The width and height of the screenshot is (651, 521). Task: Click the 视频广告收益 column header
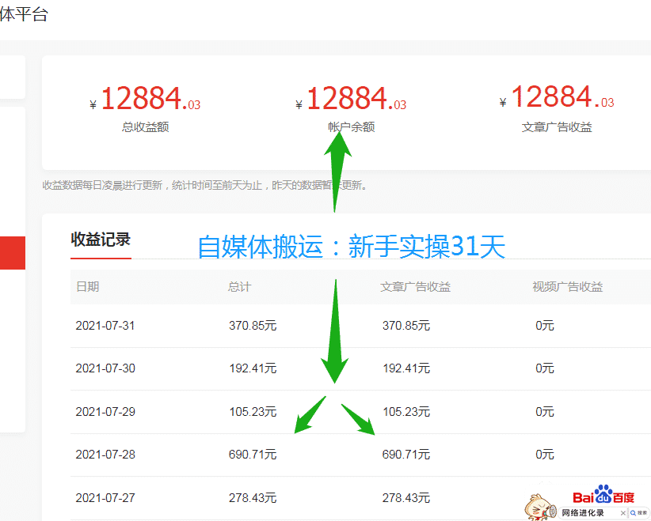(x=567, y=287)
